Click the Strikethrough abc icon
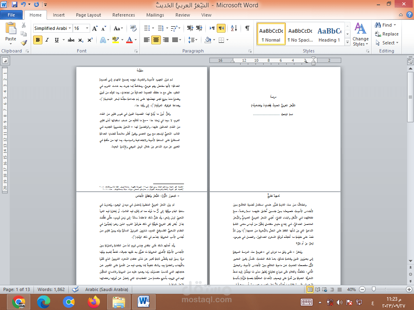 (71, 40)
